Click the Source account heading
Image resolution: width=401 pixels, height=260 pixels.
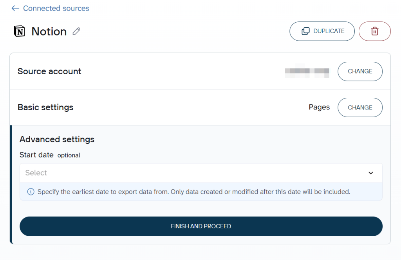coord(49,71)
